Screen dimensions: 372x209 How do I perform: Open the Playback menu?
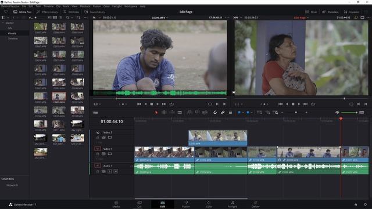coord(85,6)
